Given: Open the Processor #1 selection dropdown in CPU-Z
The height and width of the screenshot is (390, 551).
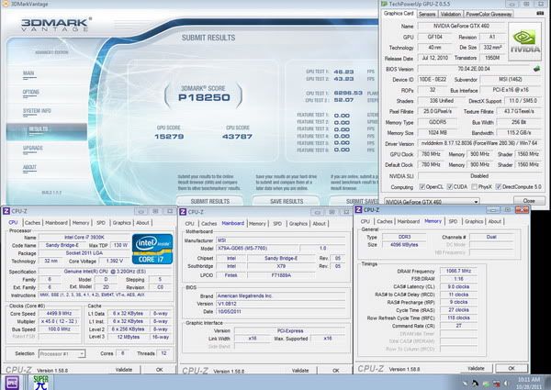Looking at the screenshot, I should [62, 354].
